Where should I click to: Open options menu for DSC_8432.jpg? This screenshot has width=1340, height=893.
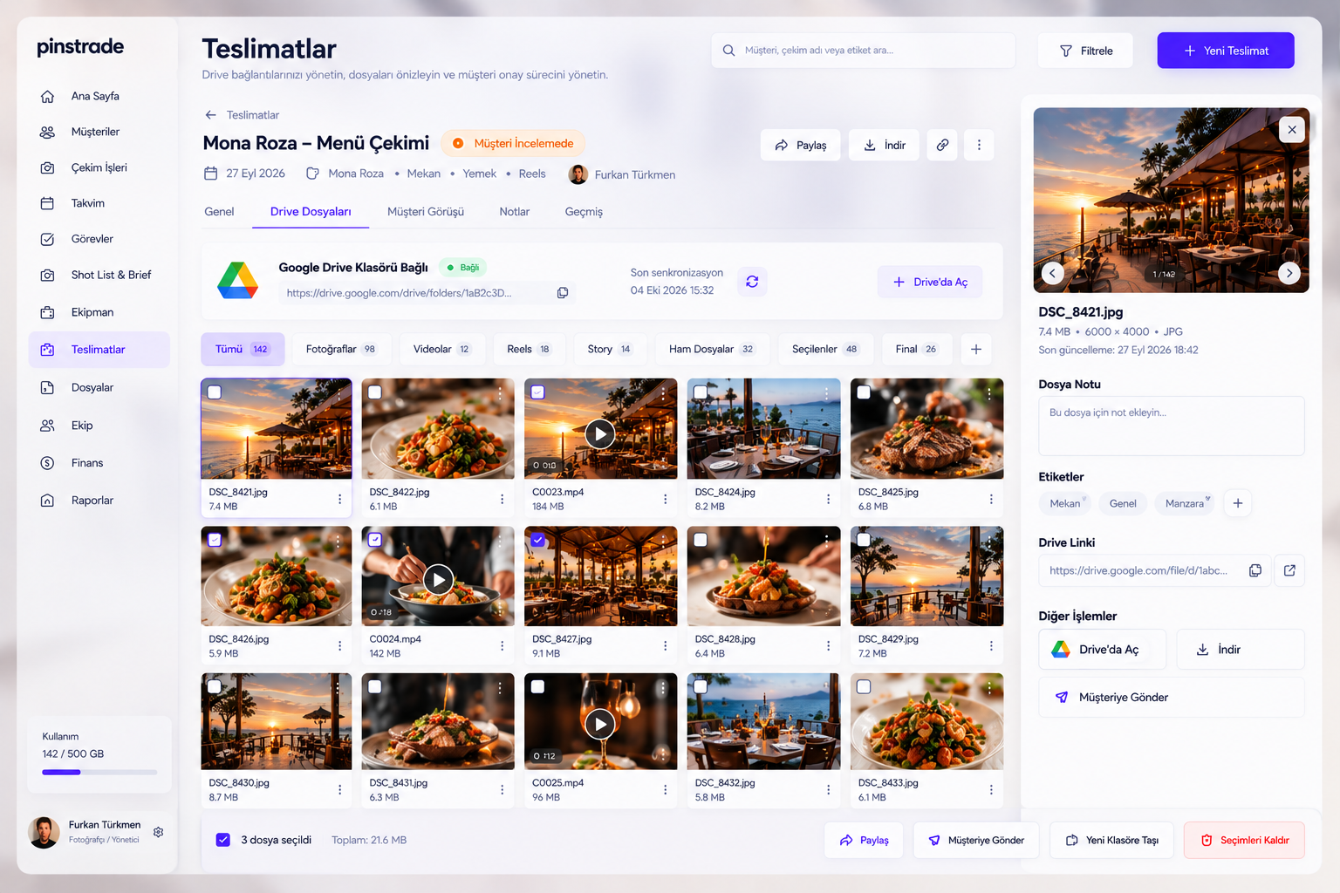click(828, 789)
